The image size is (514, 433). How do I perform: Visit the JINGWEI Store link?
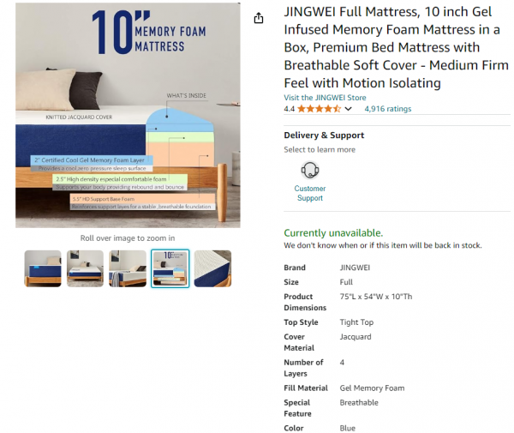point(325,98)
